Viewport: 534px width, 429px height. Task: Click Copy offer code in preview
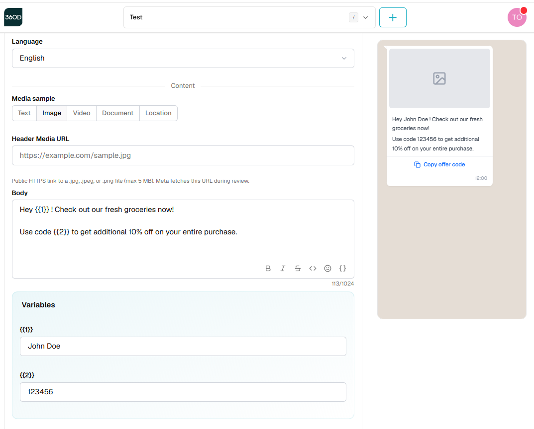[x=439, y=164]
